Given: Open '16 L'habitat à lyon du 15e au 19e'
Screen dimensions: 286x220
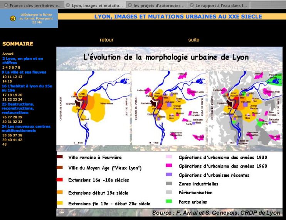Looking at the screenshot, I should (27, 88).
